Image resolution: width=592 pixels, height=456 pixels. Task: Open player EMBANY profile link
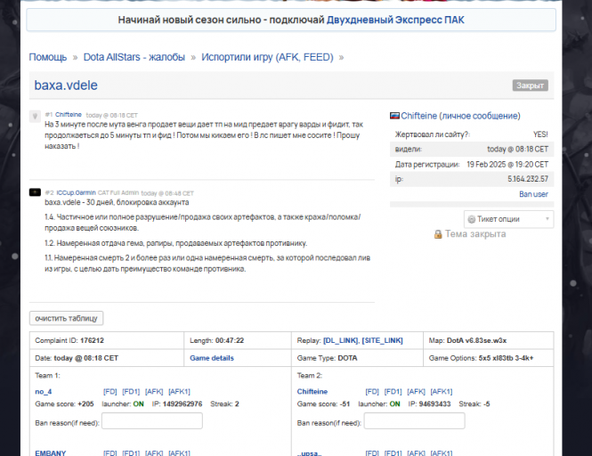click(x=51, y=452)
